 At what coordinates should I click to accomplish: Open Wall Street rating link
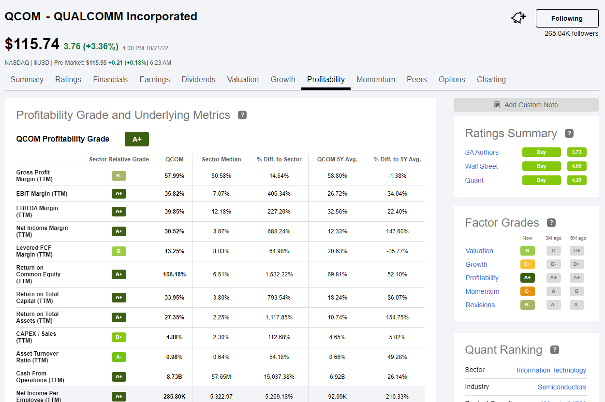[482, 166]
